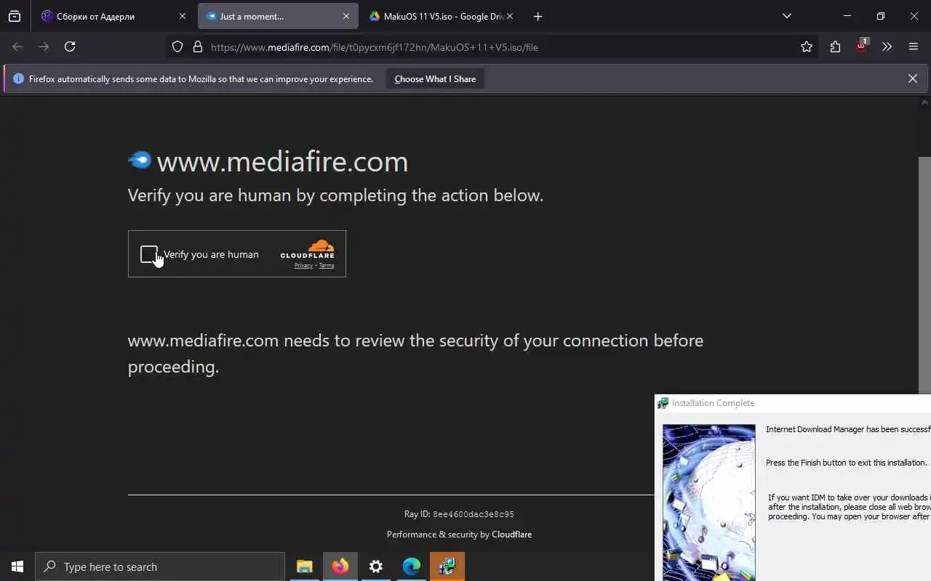Screen dimensions: 931x581
Task: Open the Extensions puzzle icon
Action: (x=835, y=46)
